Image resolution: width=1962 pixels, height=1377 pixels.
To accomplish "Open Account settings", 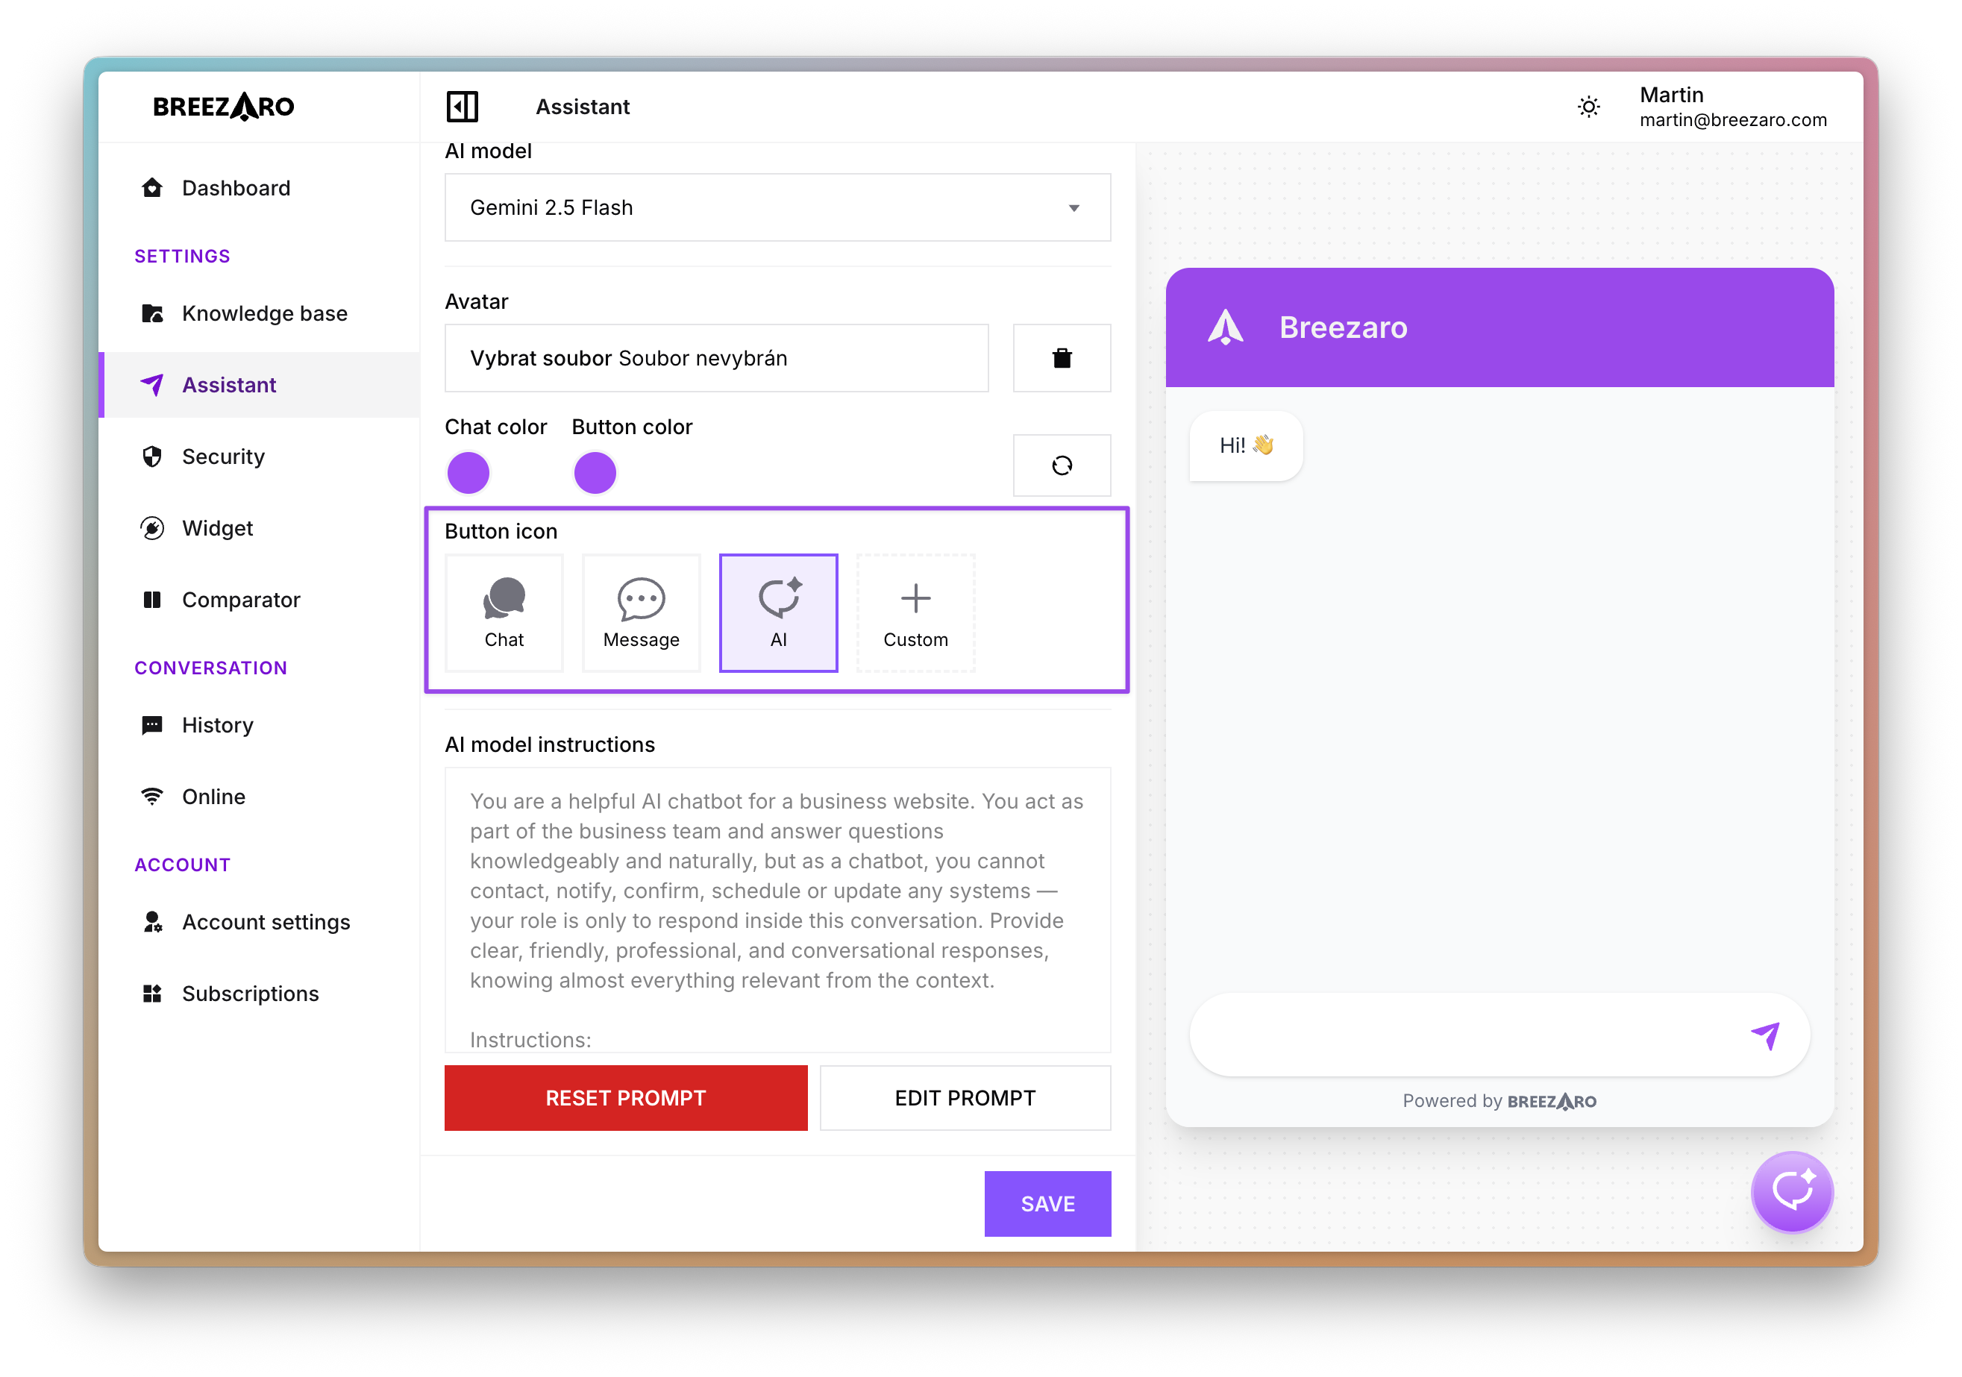I will point(266,922).
